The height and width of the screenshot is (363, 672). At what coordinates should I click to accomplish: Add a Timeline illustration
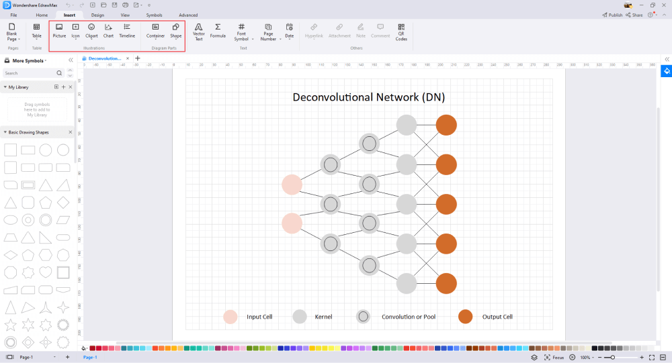127,31
